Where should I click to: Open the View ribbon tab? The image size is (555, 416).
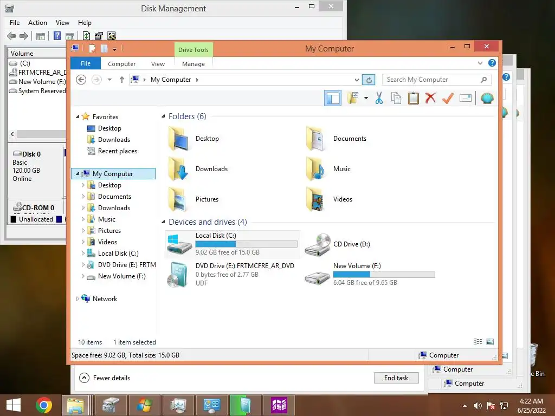click(158, 64)
